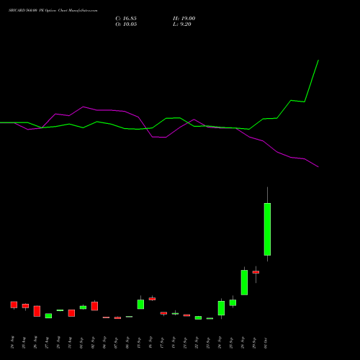Select the red candle for 31 Aug

click(71, 313)
